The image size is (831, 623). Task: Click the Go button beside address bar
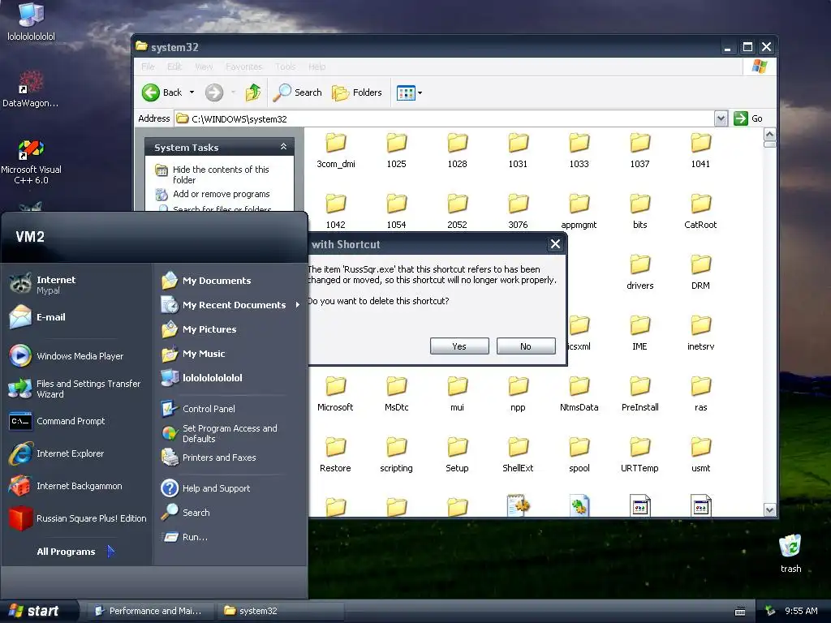[748, 118]
